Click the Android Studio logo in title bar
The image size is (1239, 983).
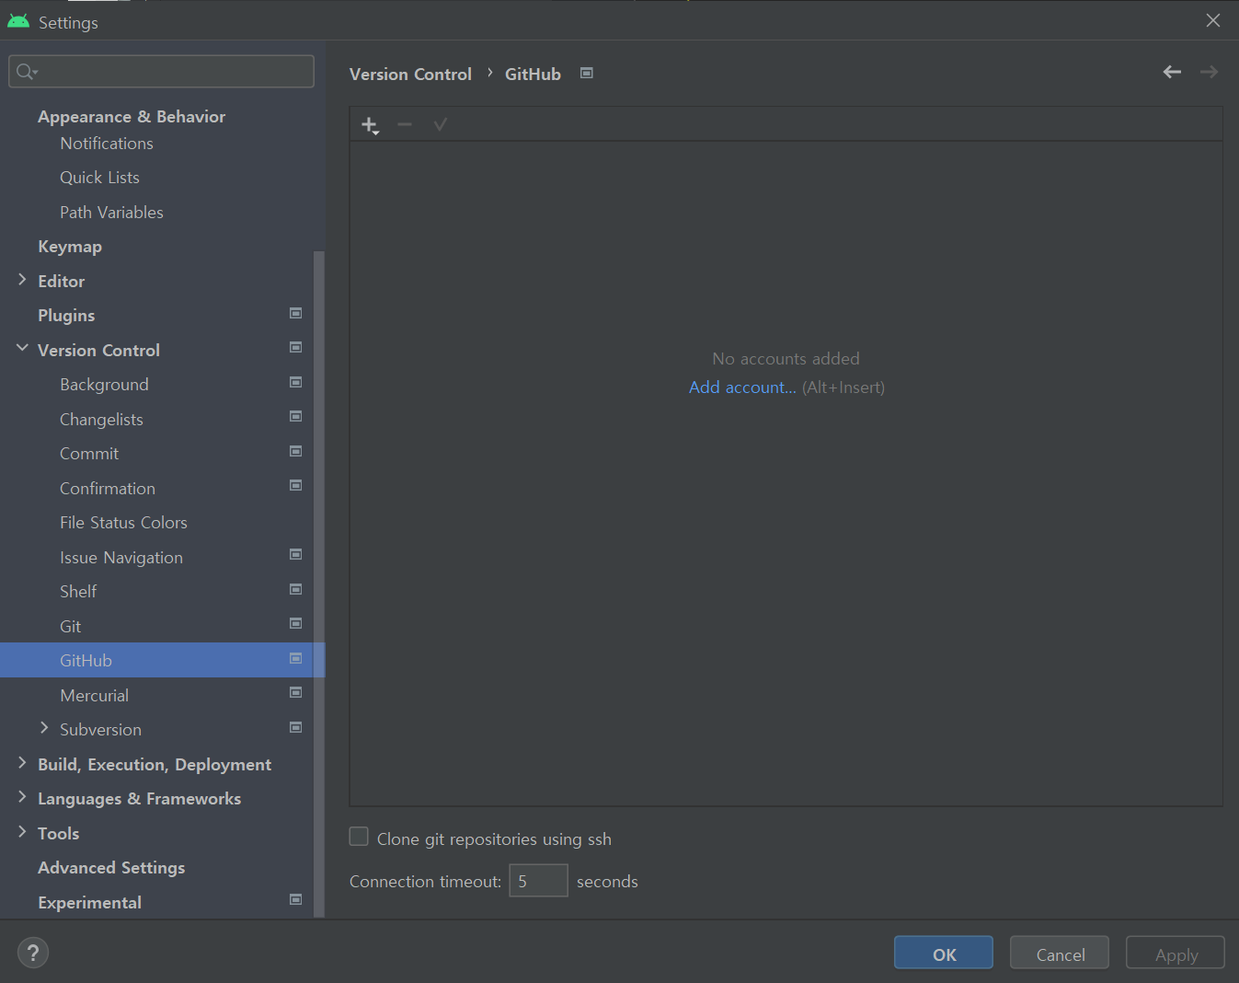(18, 21)
